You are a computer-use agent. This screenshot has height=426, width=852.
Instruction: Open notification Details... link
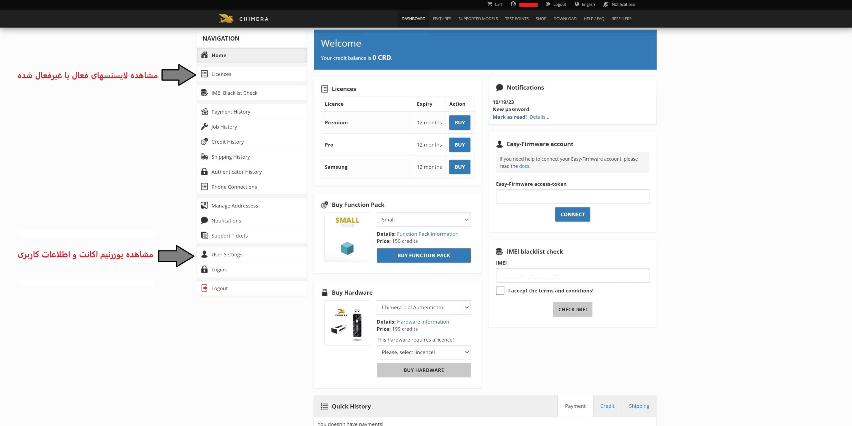539,117
